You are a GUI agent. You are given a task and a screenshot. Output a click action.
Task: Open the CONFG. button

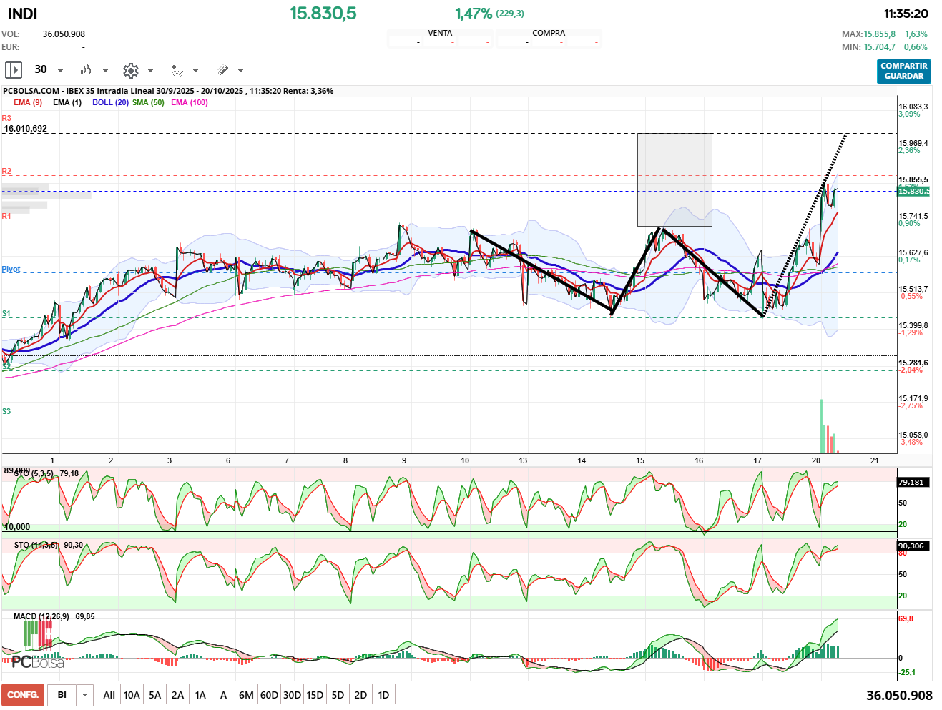pyautogui.click(x=23, y=695)
